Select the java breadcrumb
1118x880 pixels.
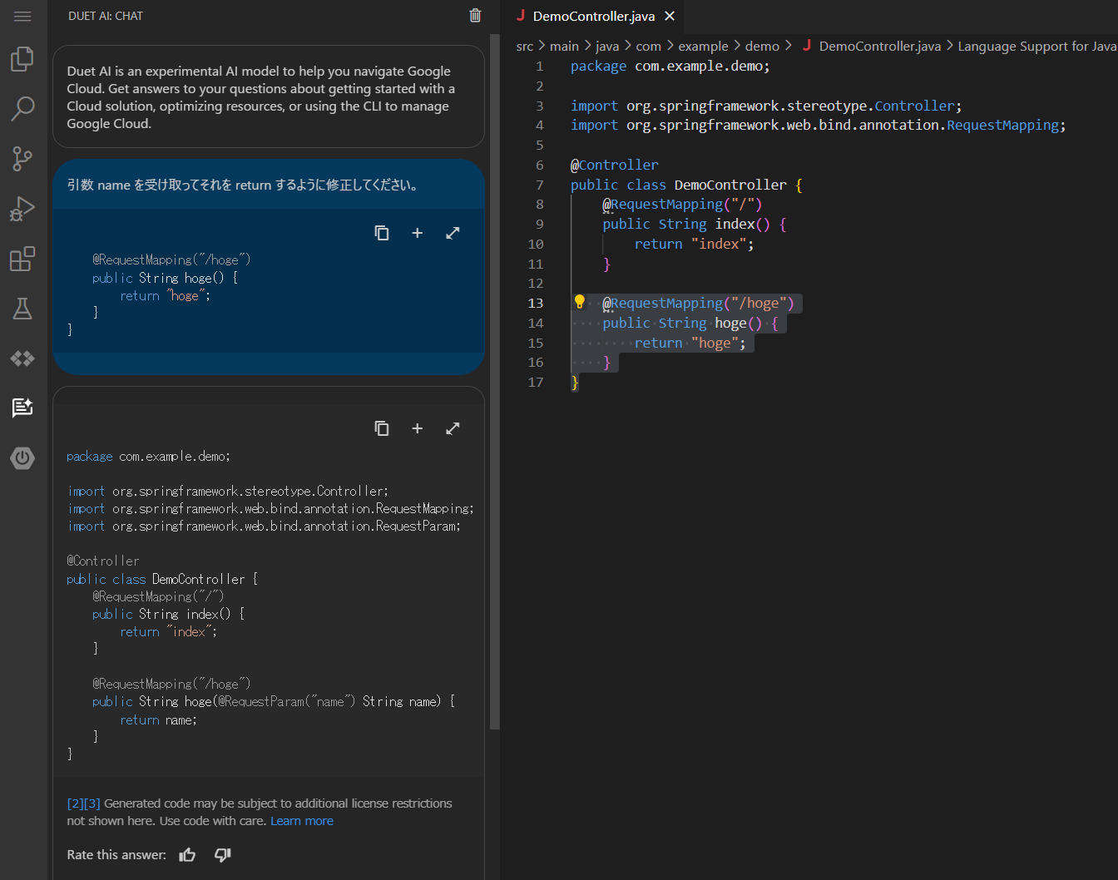(607, 47)
